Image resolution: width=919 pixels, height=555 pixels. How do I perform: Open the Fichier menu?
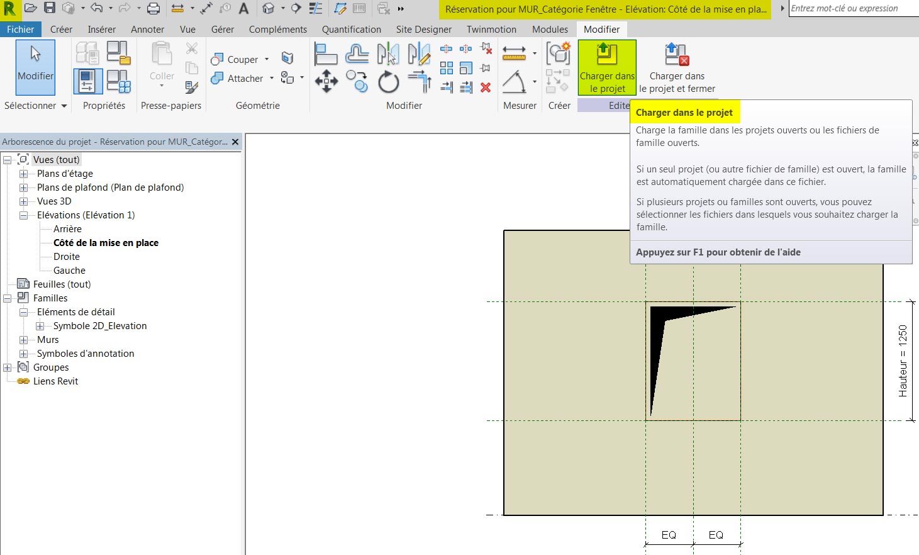[21, 29]
